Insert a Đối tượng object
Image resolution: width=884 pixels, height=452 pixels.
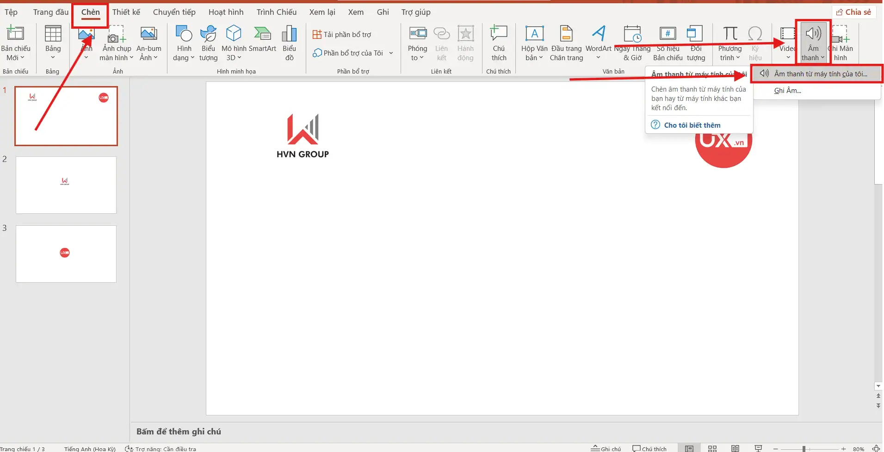coord(696,43)
